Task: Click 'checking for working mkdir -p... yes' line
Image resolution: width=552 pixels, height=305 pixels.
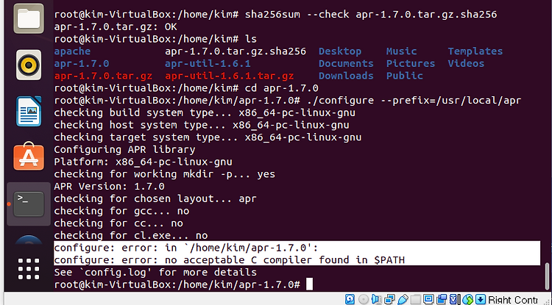Action: [164, 174]
